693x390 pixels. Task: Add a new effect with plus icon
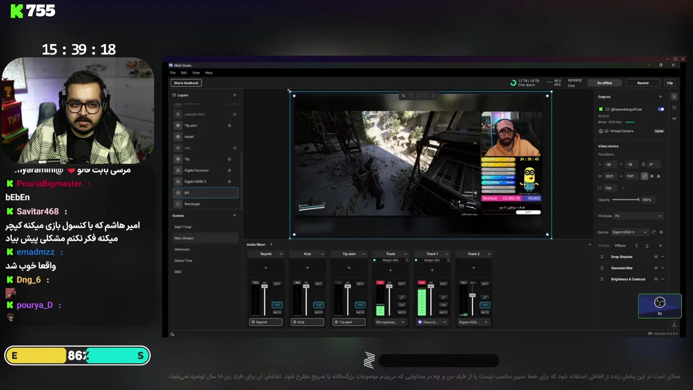point(662,245)
